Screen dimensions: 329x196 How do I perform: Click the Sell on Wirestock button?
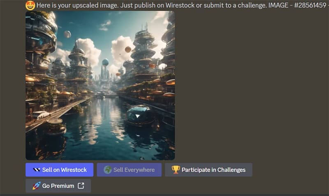[59, 170]
